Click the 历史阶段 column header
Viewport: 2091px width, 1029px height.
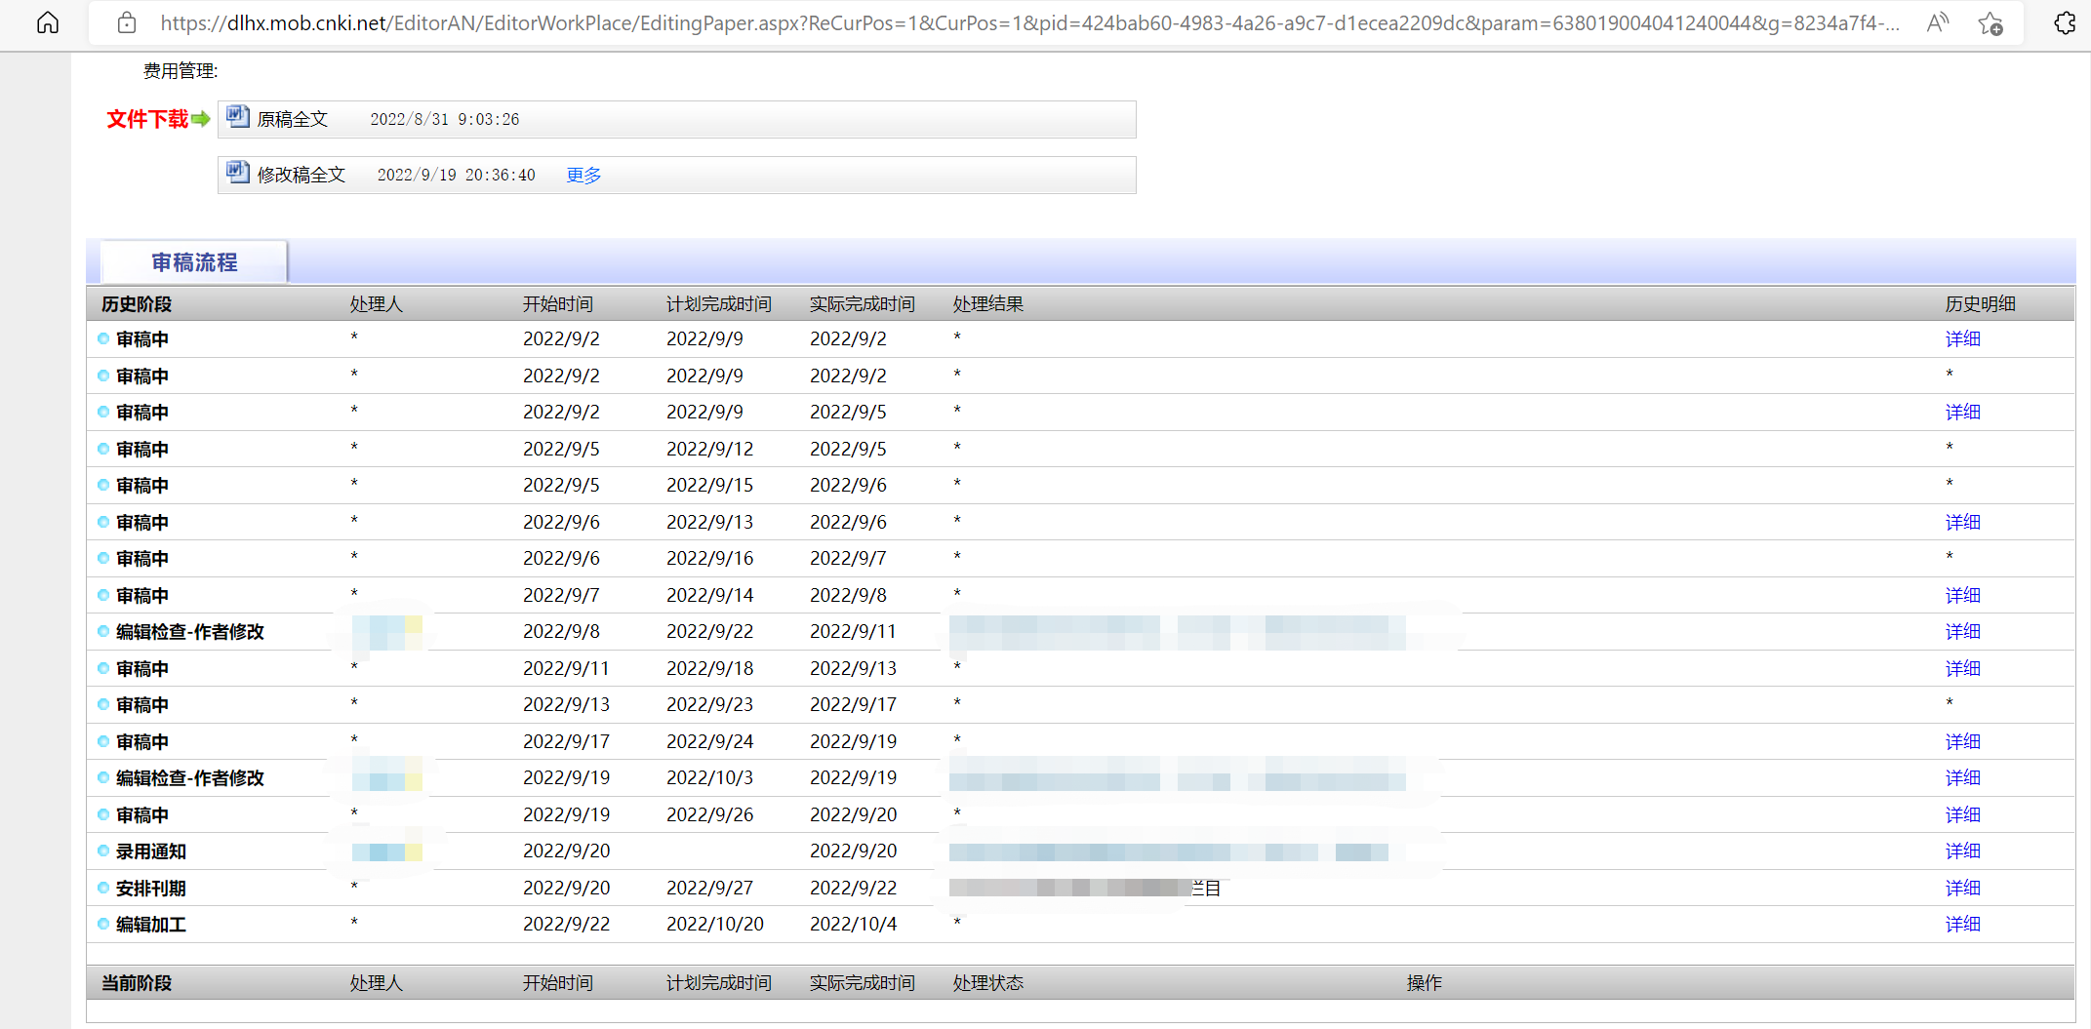click(137, 304)
